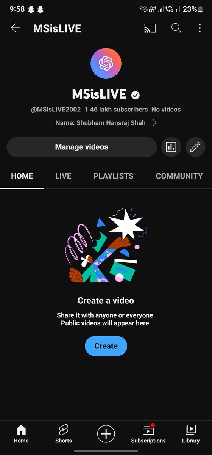The width and height of the screenshot is (212, 455).
Task: Switch to the LIVE tab
Action: pyautogui.click(x=63, y=176)
